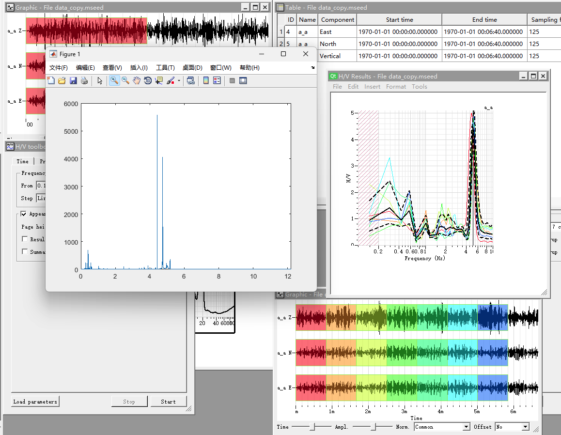Viewport: 561px width, 435px height.
Task: Adjust the Ampl. slider handle
Action: click(x=373, y=426)
